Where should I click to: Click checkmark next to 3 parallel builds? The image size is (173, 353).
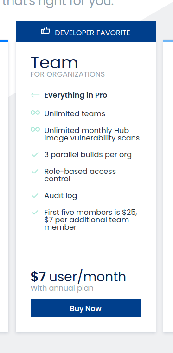click(x=35, y=154)
